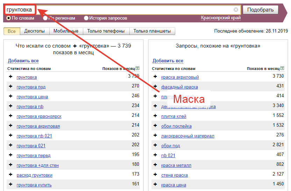
Task: Open help icon beside right 'Показов в месяц'
Action: click(282, 68)
